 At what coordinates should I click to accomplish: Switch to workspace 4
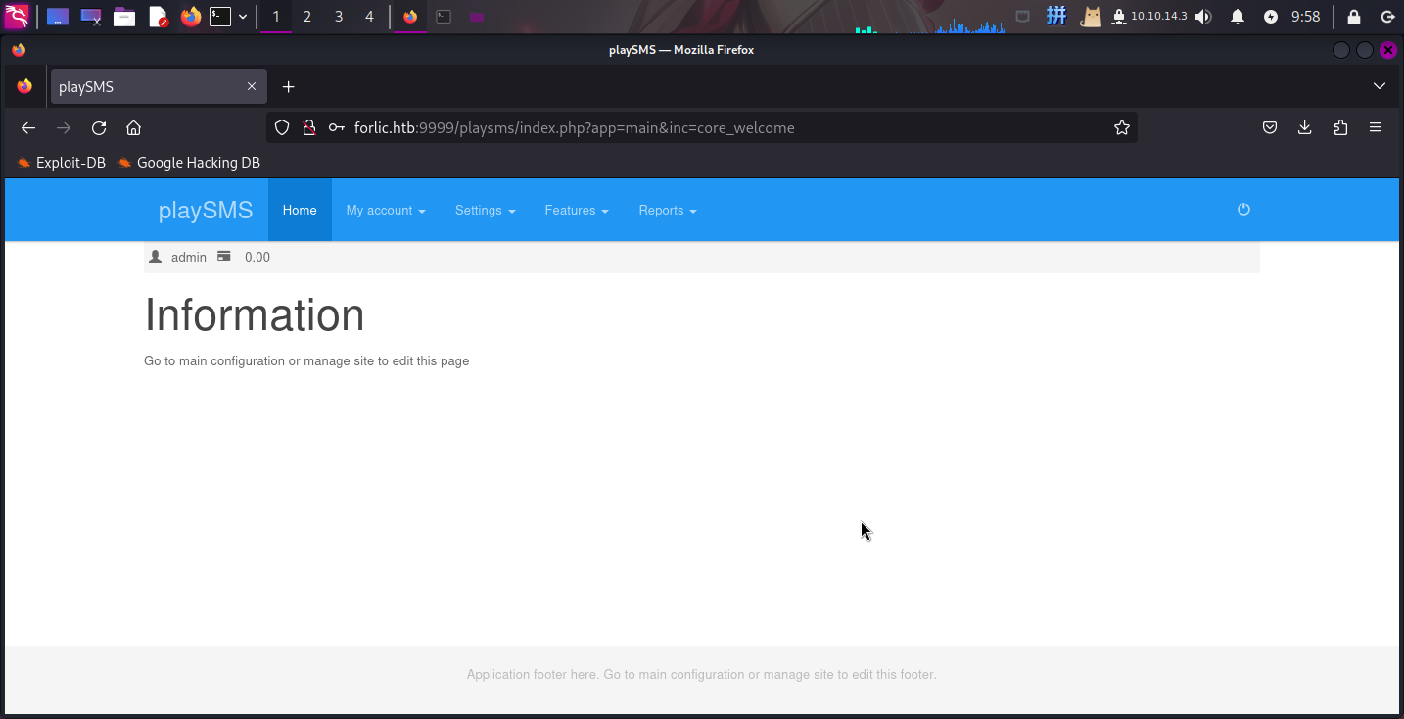369,17
